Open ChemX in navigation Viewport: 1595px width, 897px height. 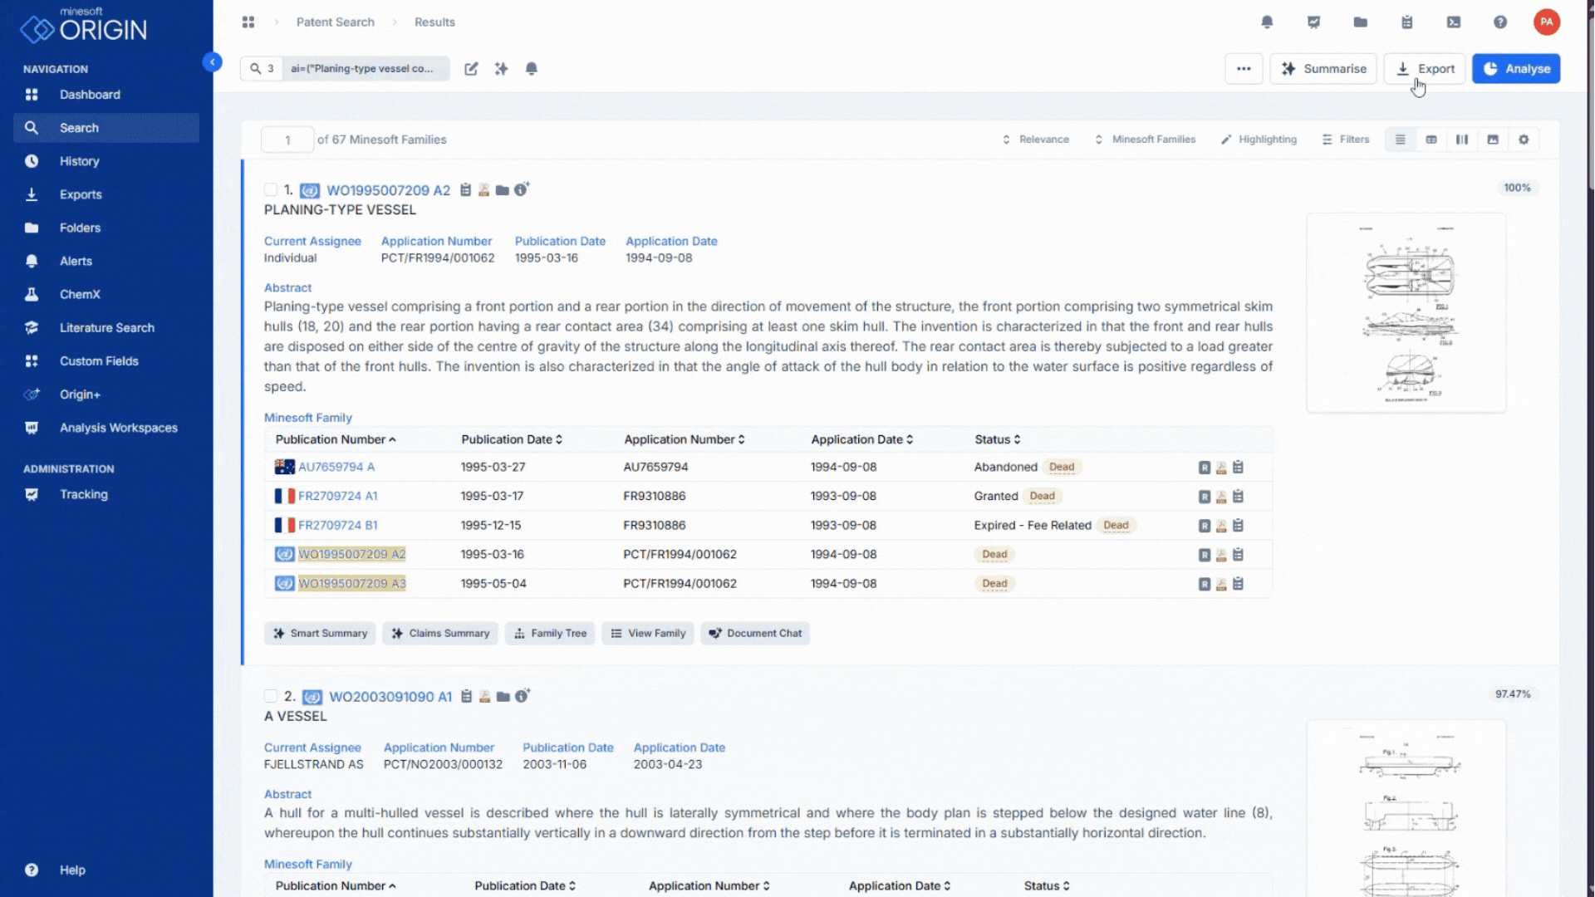pos(106,294)
